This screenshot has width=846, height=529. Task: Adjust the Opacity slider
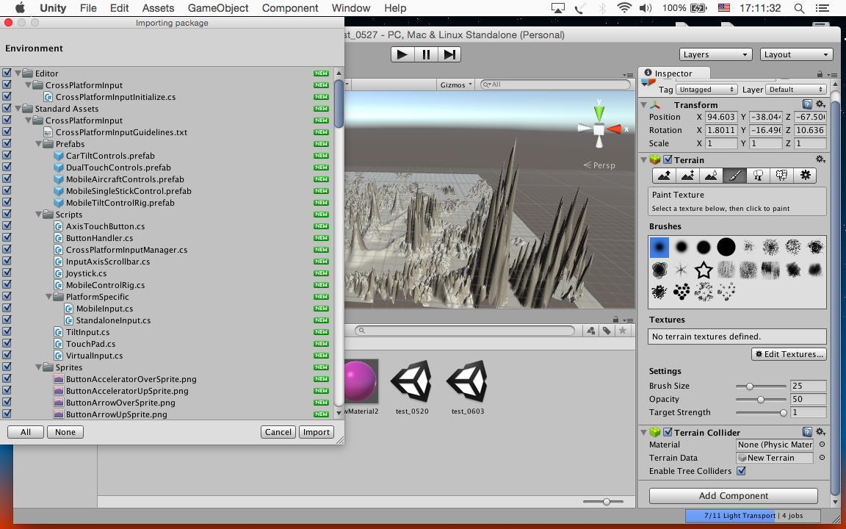pos(761,399)
